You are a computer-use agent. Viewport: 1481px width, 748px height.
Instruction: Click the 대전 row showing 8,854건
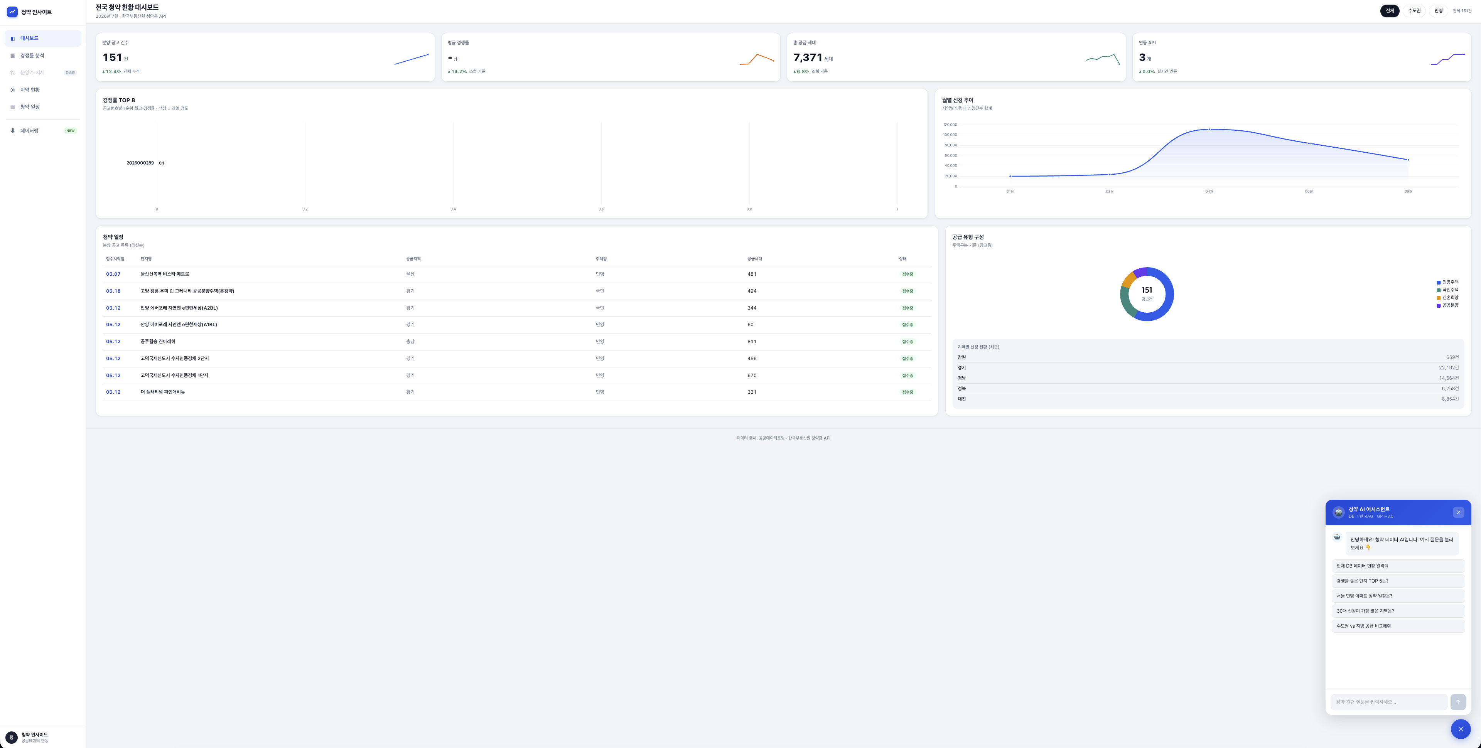pyautogui.click(x=1208, y=399)
